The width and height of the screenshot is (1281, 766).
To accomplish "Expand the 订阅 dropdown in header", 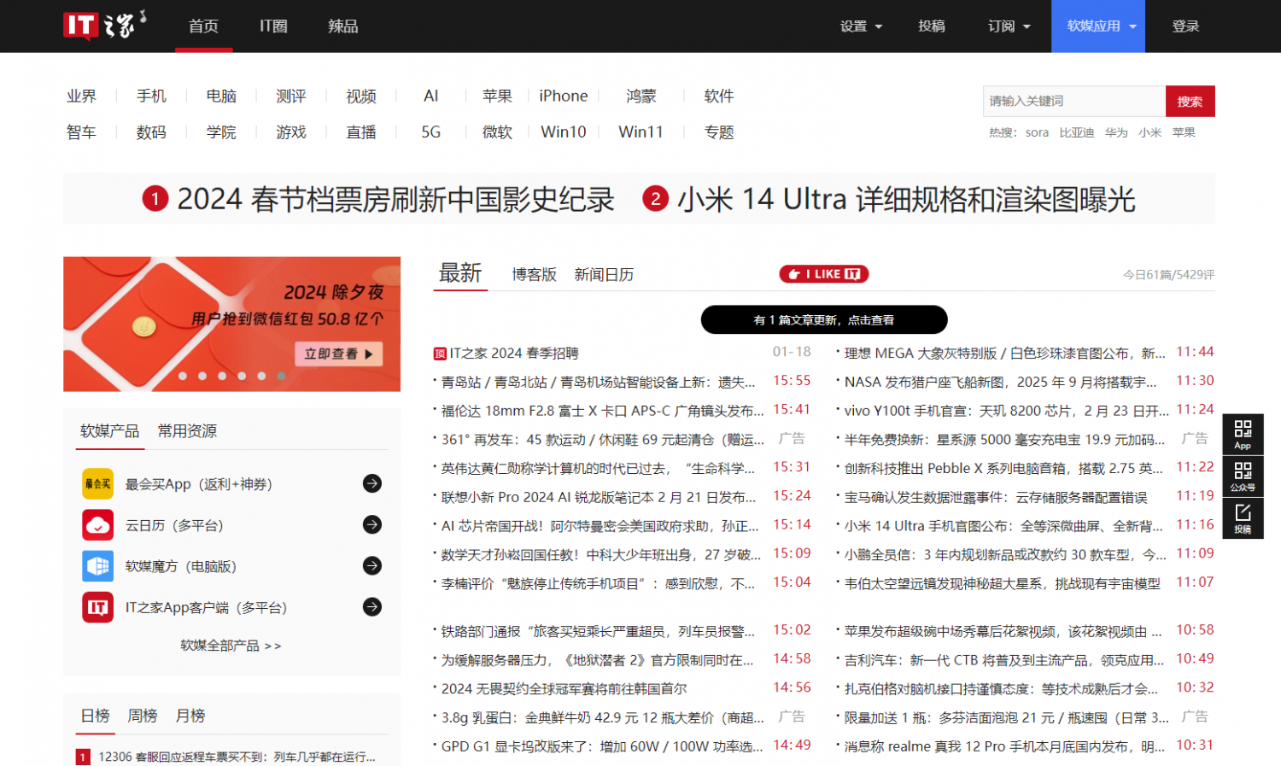I will click(x=1009, y=26).
